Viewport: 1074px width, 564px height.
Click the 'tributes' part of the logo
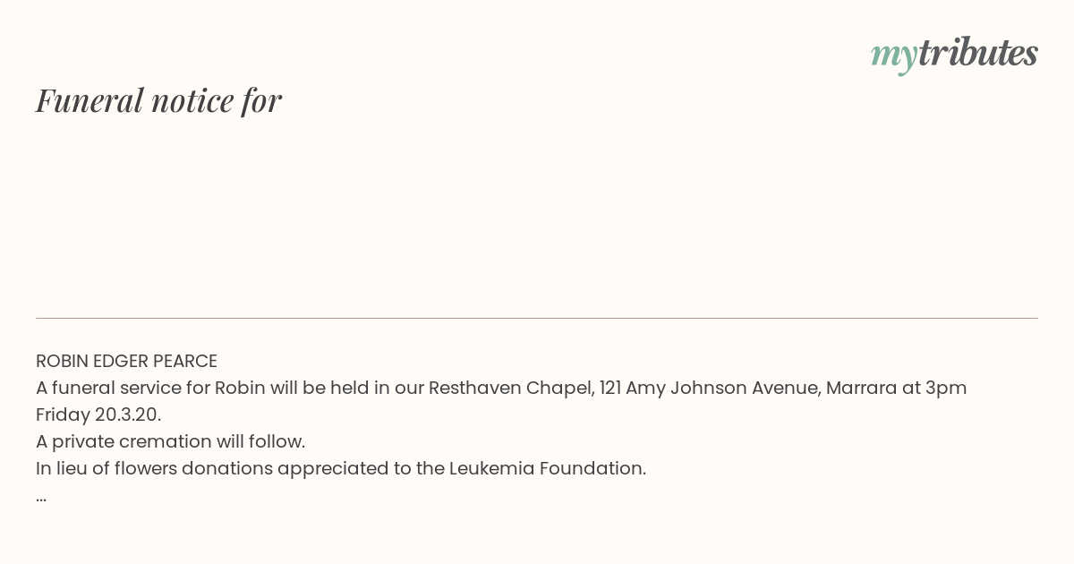977,52
